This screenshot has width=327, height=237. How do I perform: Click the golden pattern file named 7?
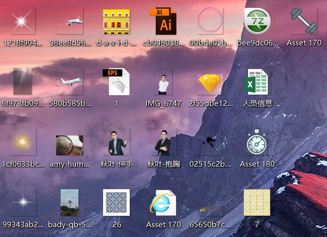pyautogui.click(x=257, y=203)
